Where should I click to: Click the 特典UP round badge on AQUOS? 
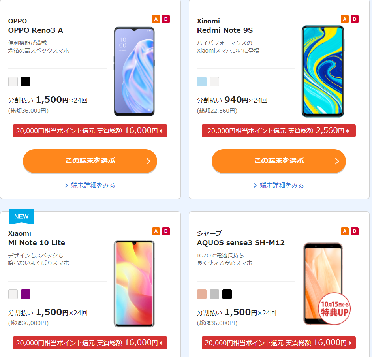click(x=334, y=308)
